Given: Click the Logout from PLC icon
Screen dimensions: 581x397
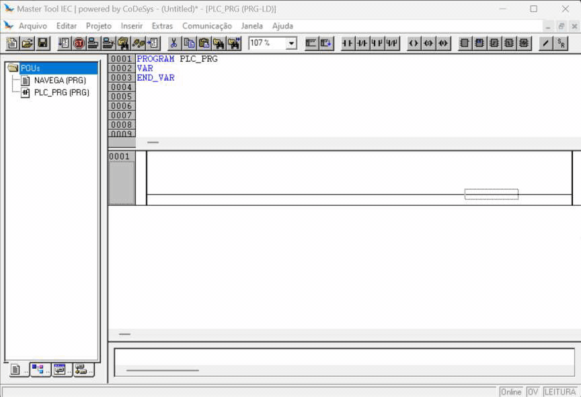Looking at the screenshot, I should 108,43.
